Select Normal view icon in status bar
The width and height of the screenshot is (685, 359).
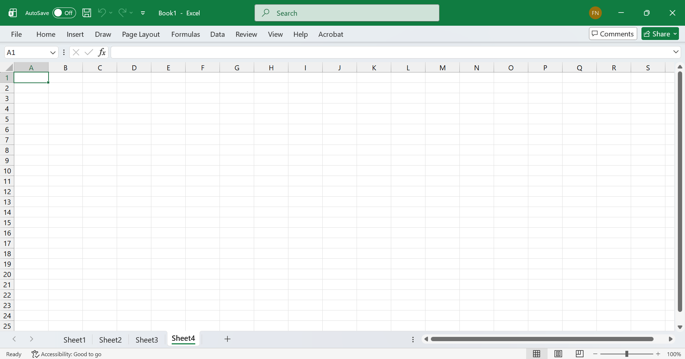click(x=537, y=354)
